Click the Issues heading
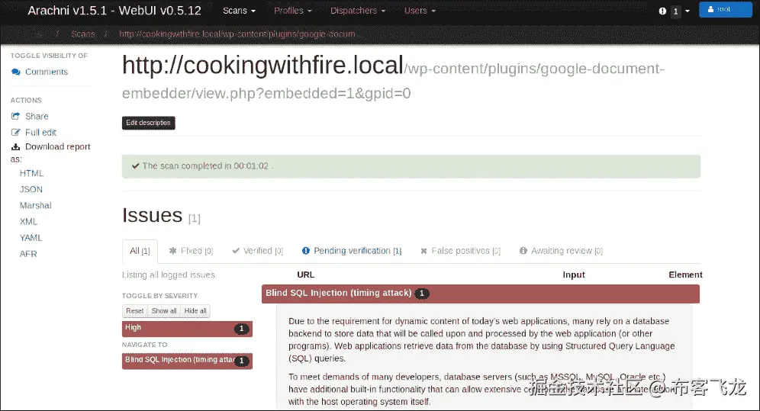 pos(152,216)
